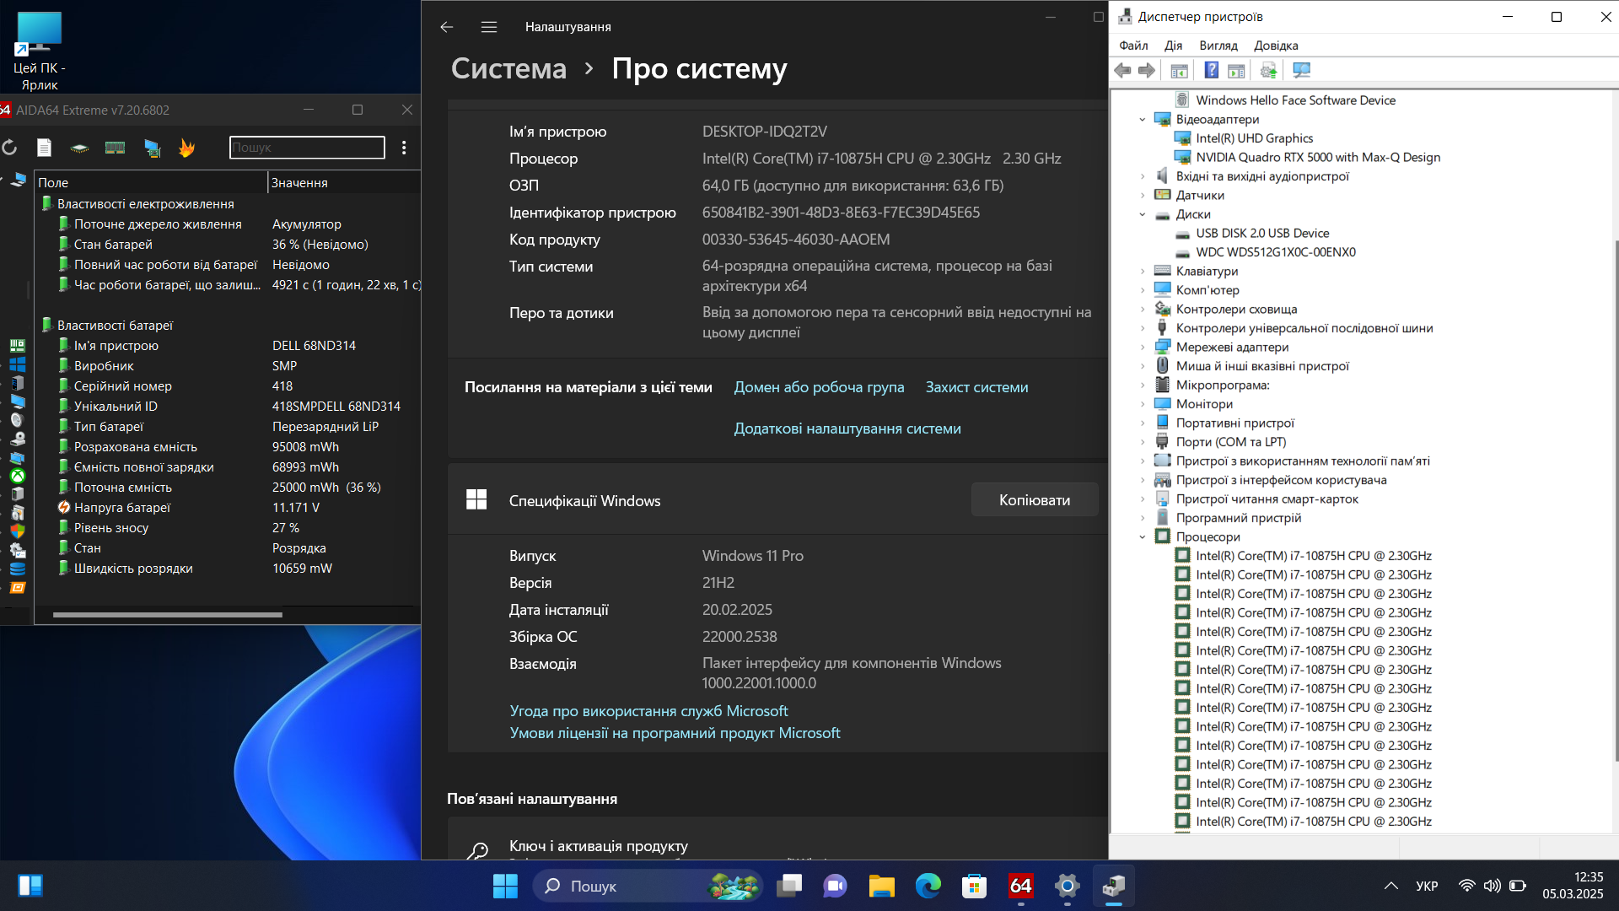This screenshot has height=911, width=1619.
Task: Open the AIDA64 three-dot options menu
Action: tap(404, 148)
